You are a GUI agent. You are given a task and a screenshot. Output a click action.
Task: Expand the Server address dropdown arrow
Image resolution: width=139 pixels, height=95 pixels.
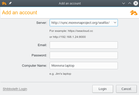[x=115, y=23]
